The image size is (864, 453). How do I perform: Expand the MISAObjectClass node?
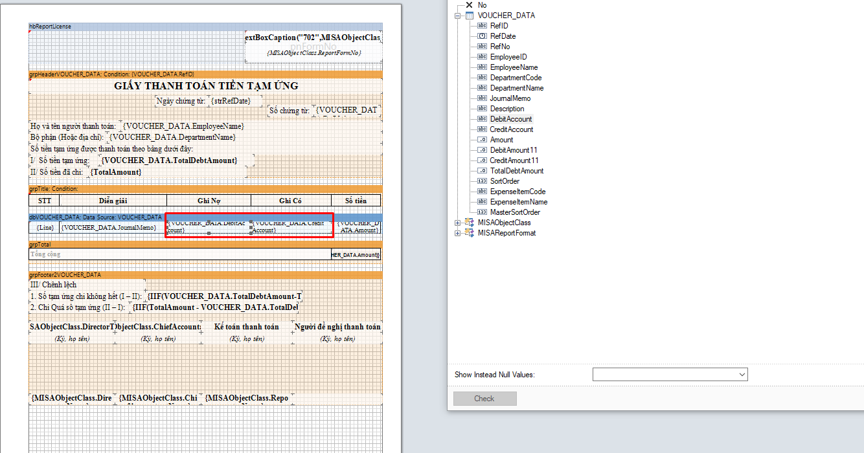[458, 223]
